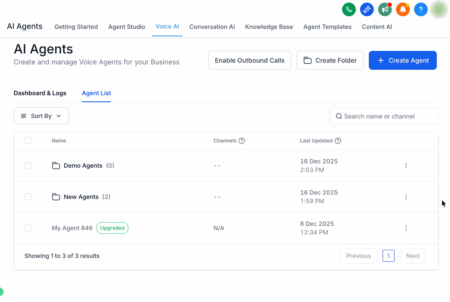This screenshot has height=302, width=450.
Task: Click the Channels column header text
Action: coord(225,141)
